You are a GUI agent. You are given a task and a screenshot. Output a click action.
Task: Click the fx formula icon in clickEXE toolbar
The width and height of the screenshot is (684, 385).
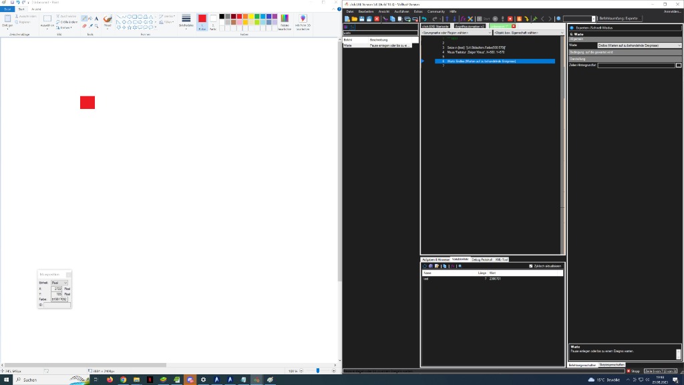click(x=464, y=19)
